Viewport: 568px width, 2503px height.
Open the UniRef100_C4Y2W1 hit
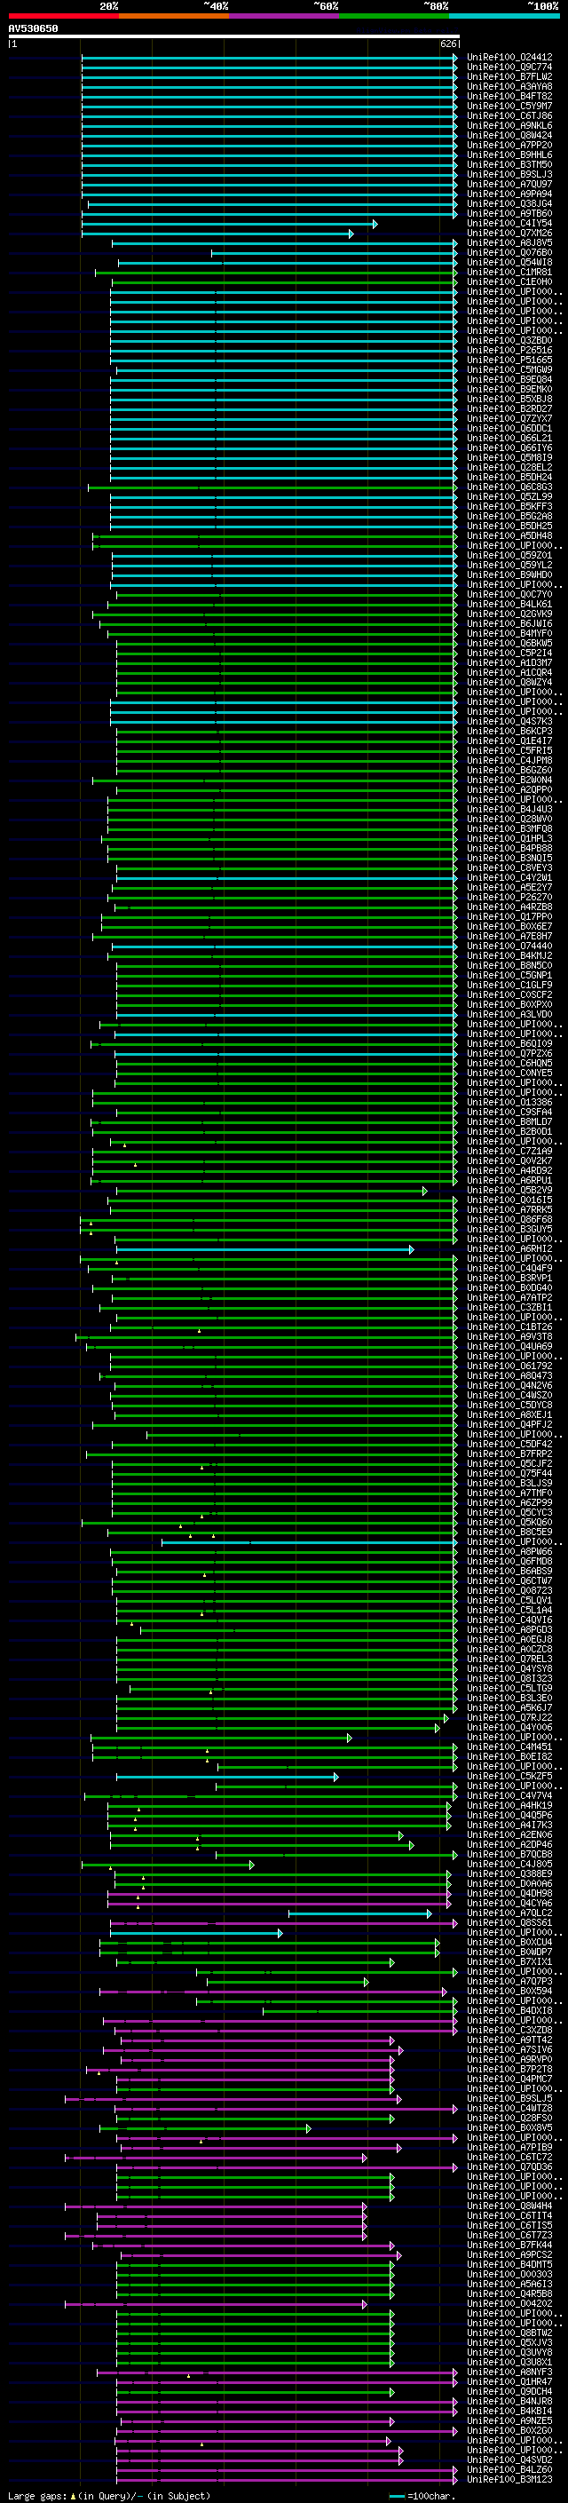(509, 877)
